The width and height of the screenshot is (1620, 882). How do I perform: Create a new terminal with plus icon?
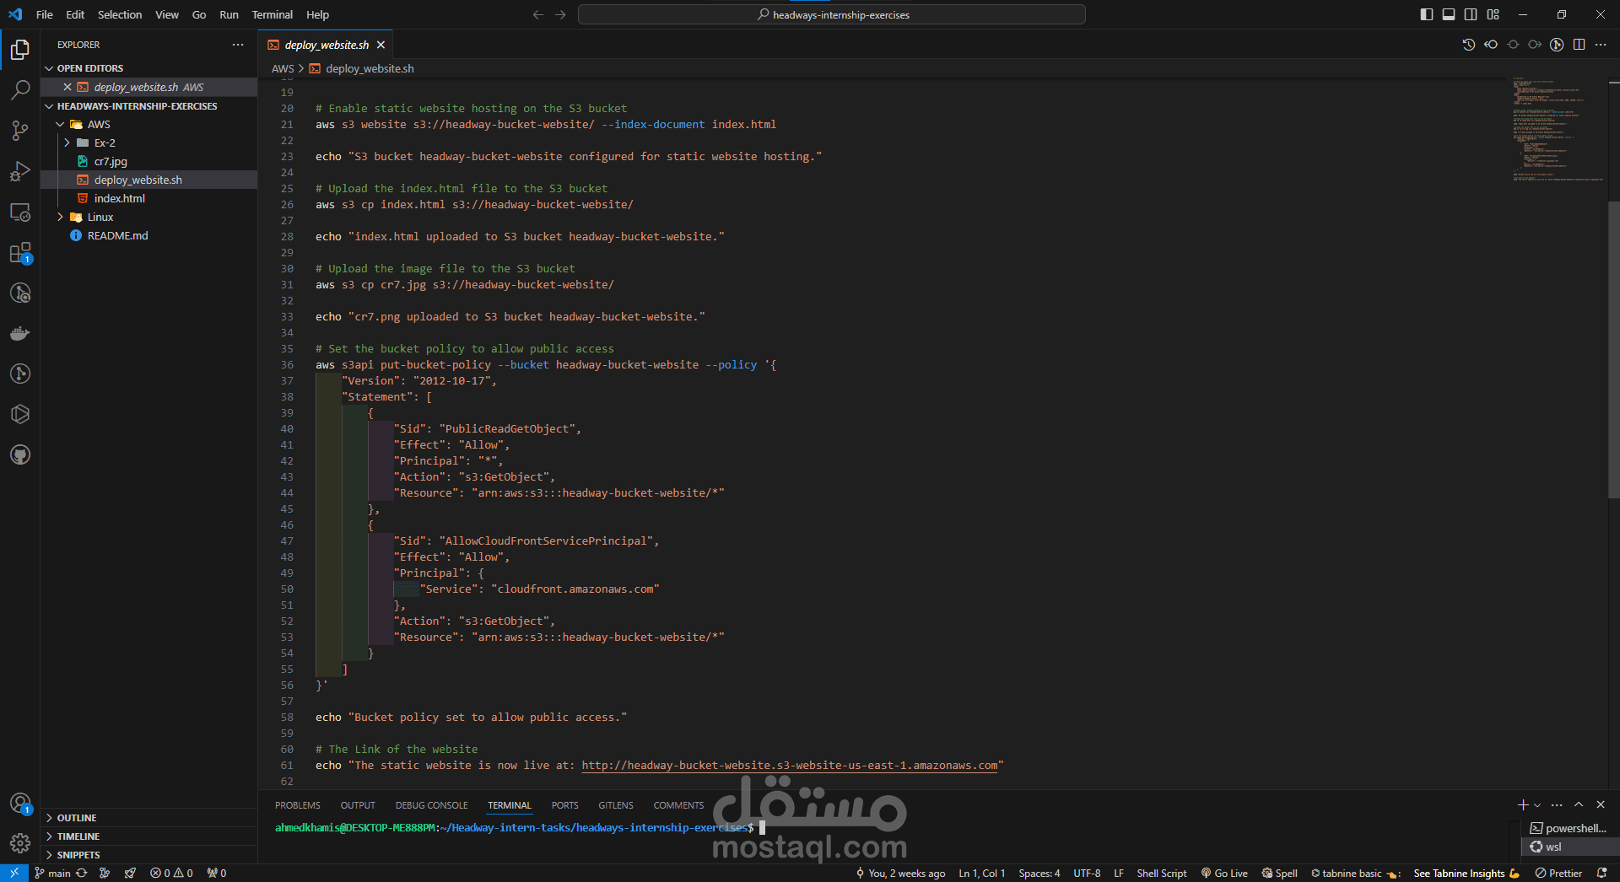click(1523, 804)
